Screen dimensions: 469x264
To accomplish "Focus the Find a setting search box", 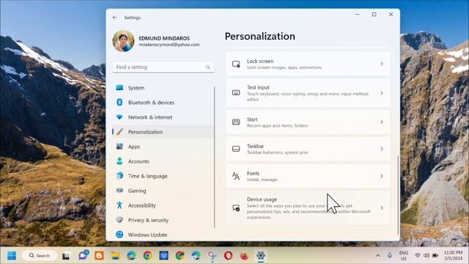I will (x=163, y=67).
